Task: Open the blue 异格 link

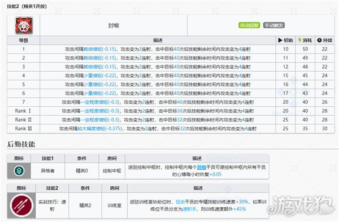Action: tap(202, 167)
